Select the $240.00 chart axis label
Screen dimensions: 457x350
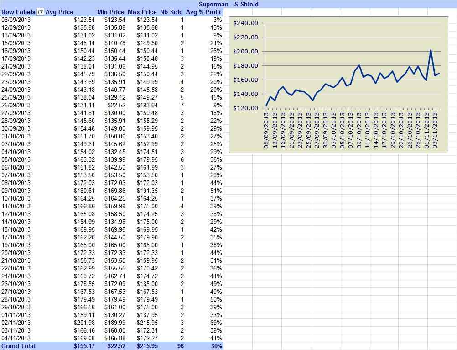[245, 23]
